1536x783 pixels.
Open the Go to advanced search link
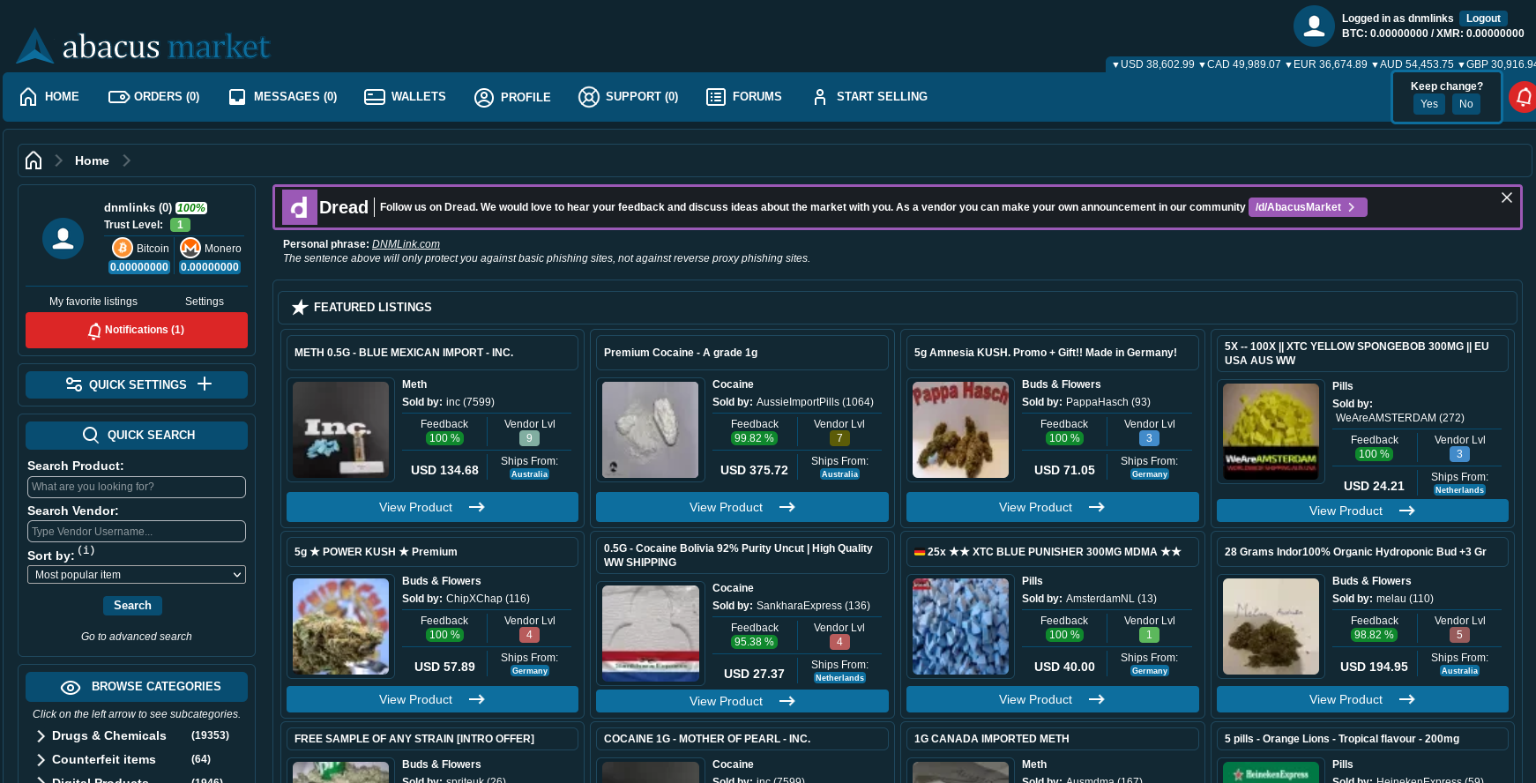[137, 637]
